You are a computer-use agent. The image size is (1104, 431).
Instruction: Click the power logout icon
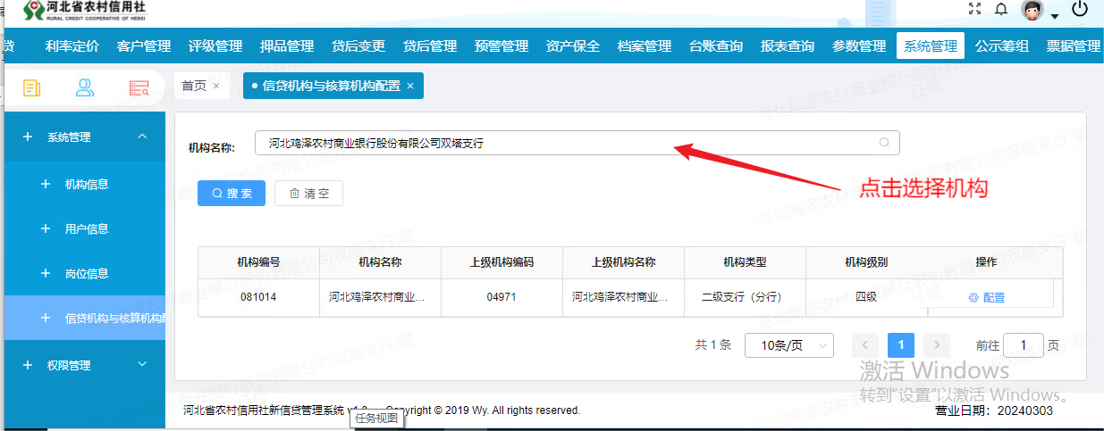click(x=1080, y=10)
